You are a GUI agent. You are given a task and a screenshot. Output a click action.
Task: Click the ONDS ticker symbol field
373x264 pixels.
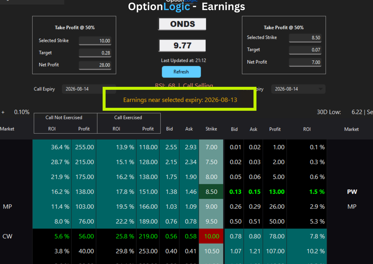click(x=182, y=24)
